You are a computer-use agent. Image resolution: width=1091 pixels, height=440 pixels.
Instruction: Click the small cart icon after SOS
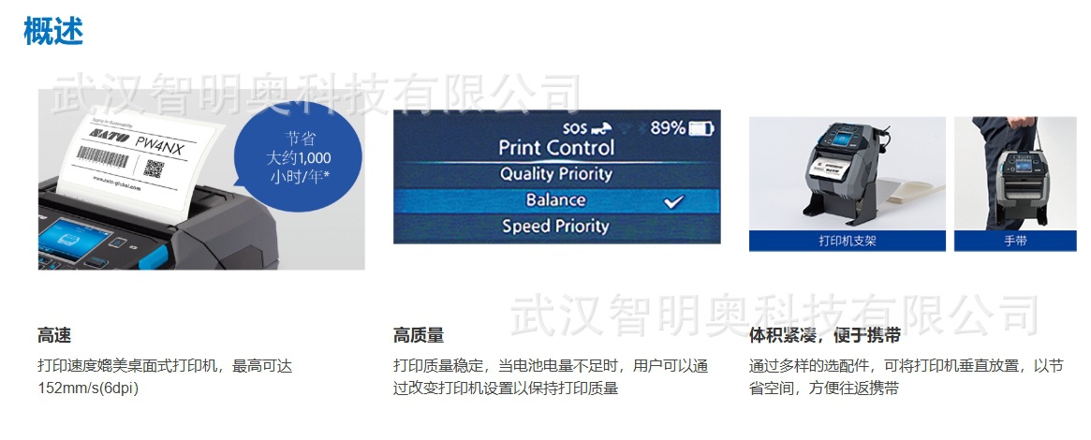600,128
